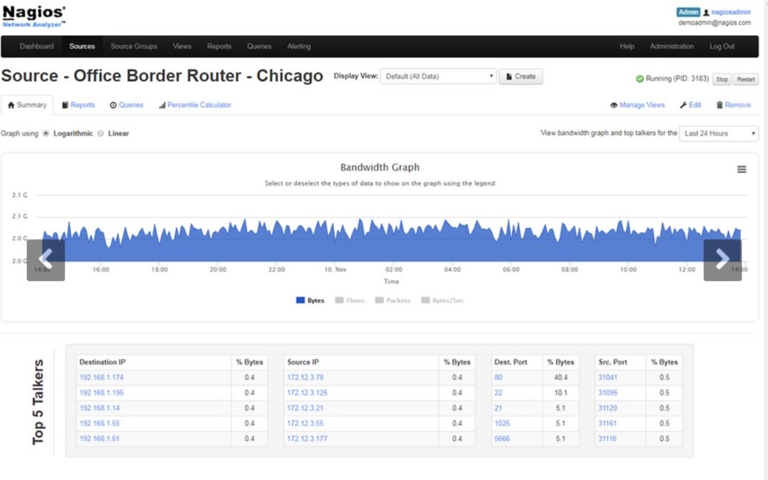Screen dimensions: 768x480
Task: Open Dashboard in the navigation bar
Action: click(x=36, y=46)
